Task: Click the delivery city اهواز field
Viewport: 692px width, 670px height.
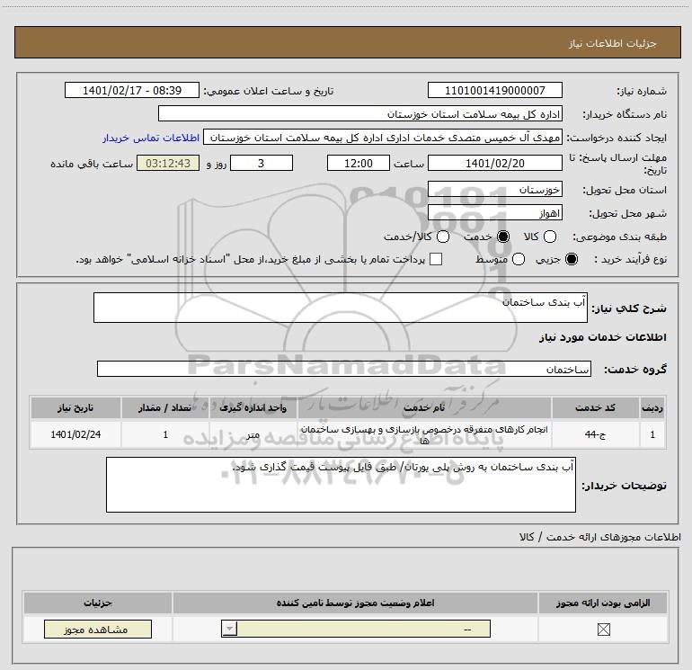Action: pos(494,213)
